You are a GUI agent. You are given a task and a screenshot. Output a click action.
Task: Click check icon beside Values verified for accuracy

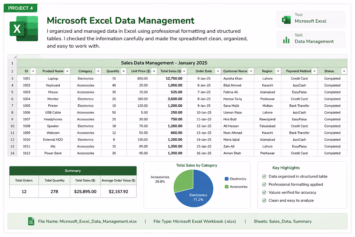264,192
